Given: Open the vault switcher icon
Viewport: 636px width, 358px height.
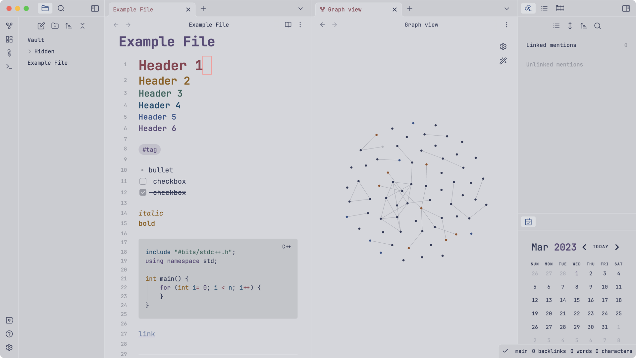Looking at the screenshot, I should pyautogui.click(x=9, y=320).
